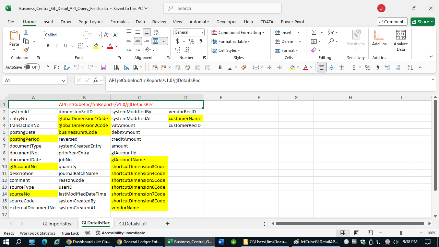This screenshot has height=247, width=439.
Task: Click Percent Style icon in Number group
Action: (x=192, y=41)
